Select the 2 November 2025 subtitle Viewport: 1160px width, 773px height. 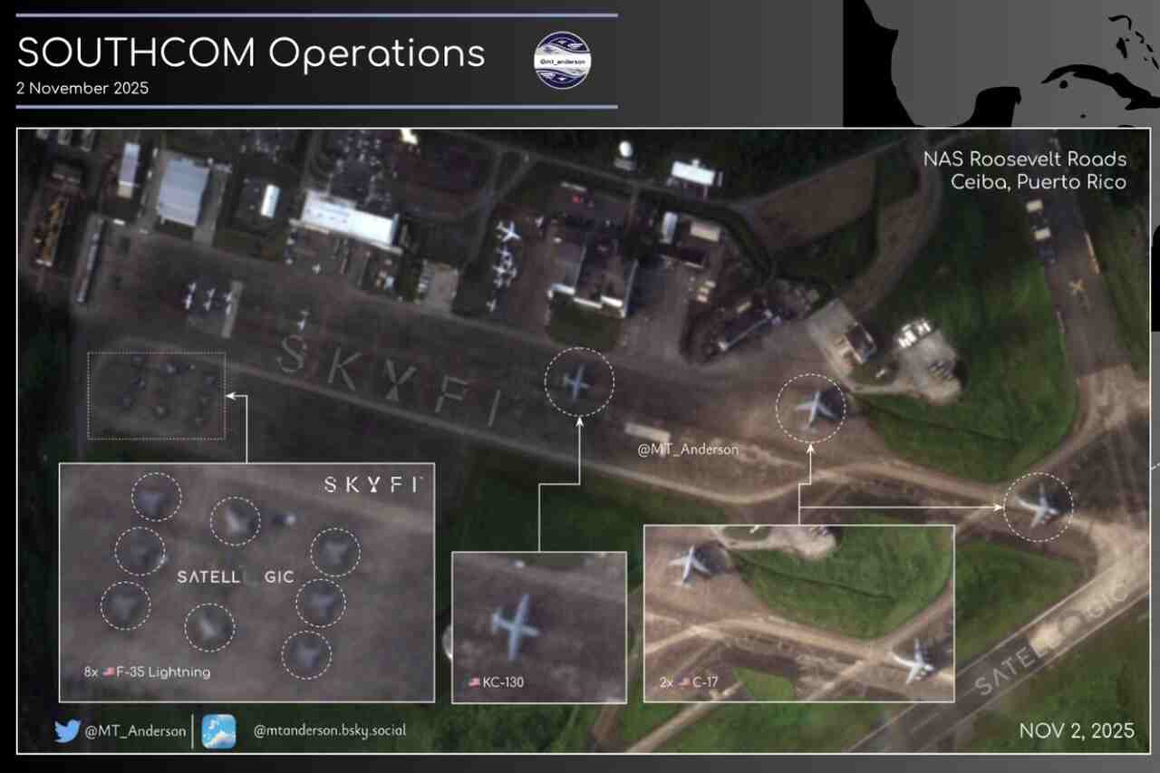click(x=82, y=89)
